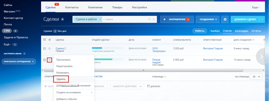Open the settings gear beside Созданные
The width and height of the screenshot is (269, 101).
pyautogui.click(x=225, y=19)
